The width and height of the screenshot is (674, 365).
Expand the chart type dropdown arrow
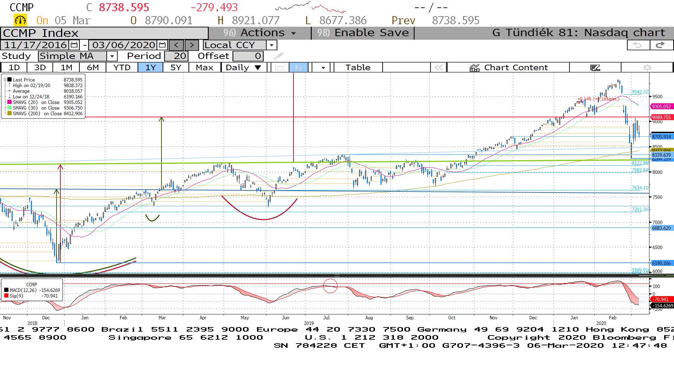pyautogui.click(x=323, y=67)
